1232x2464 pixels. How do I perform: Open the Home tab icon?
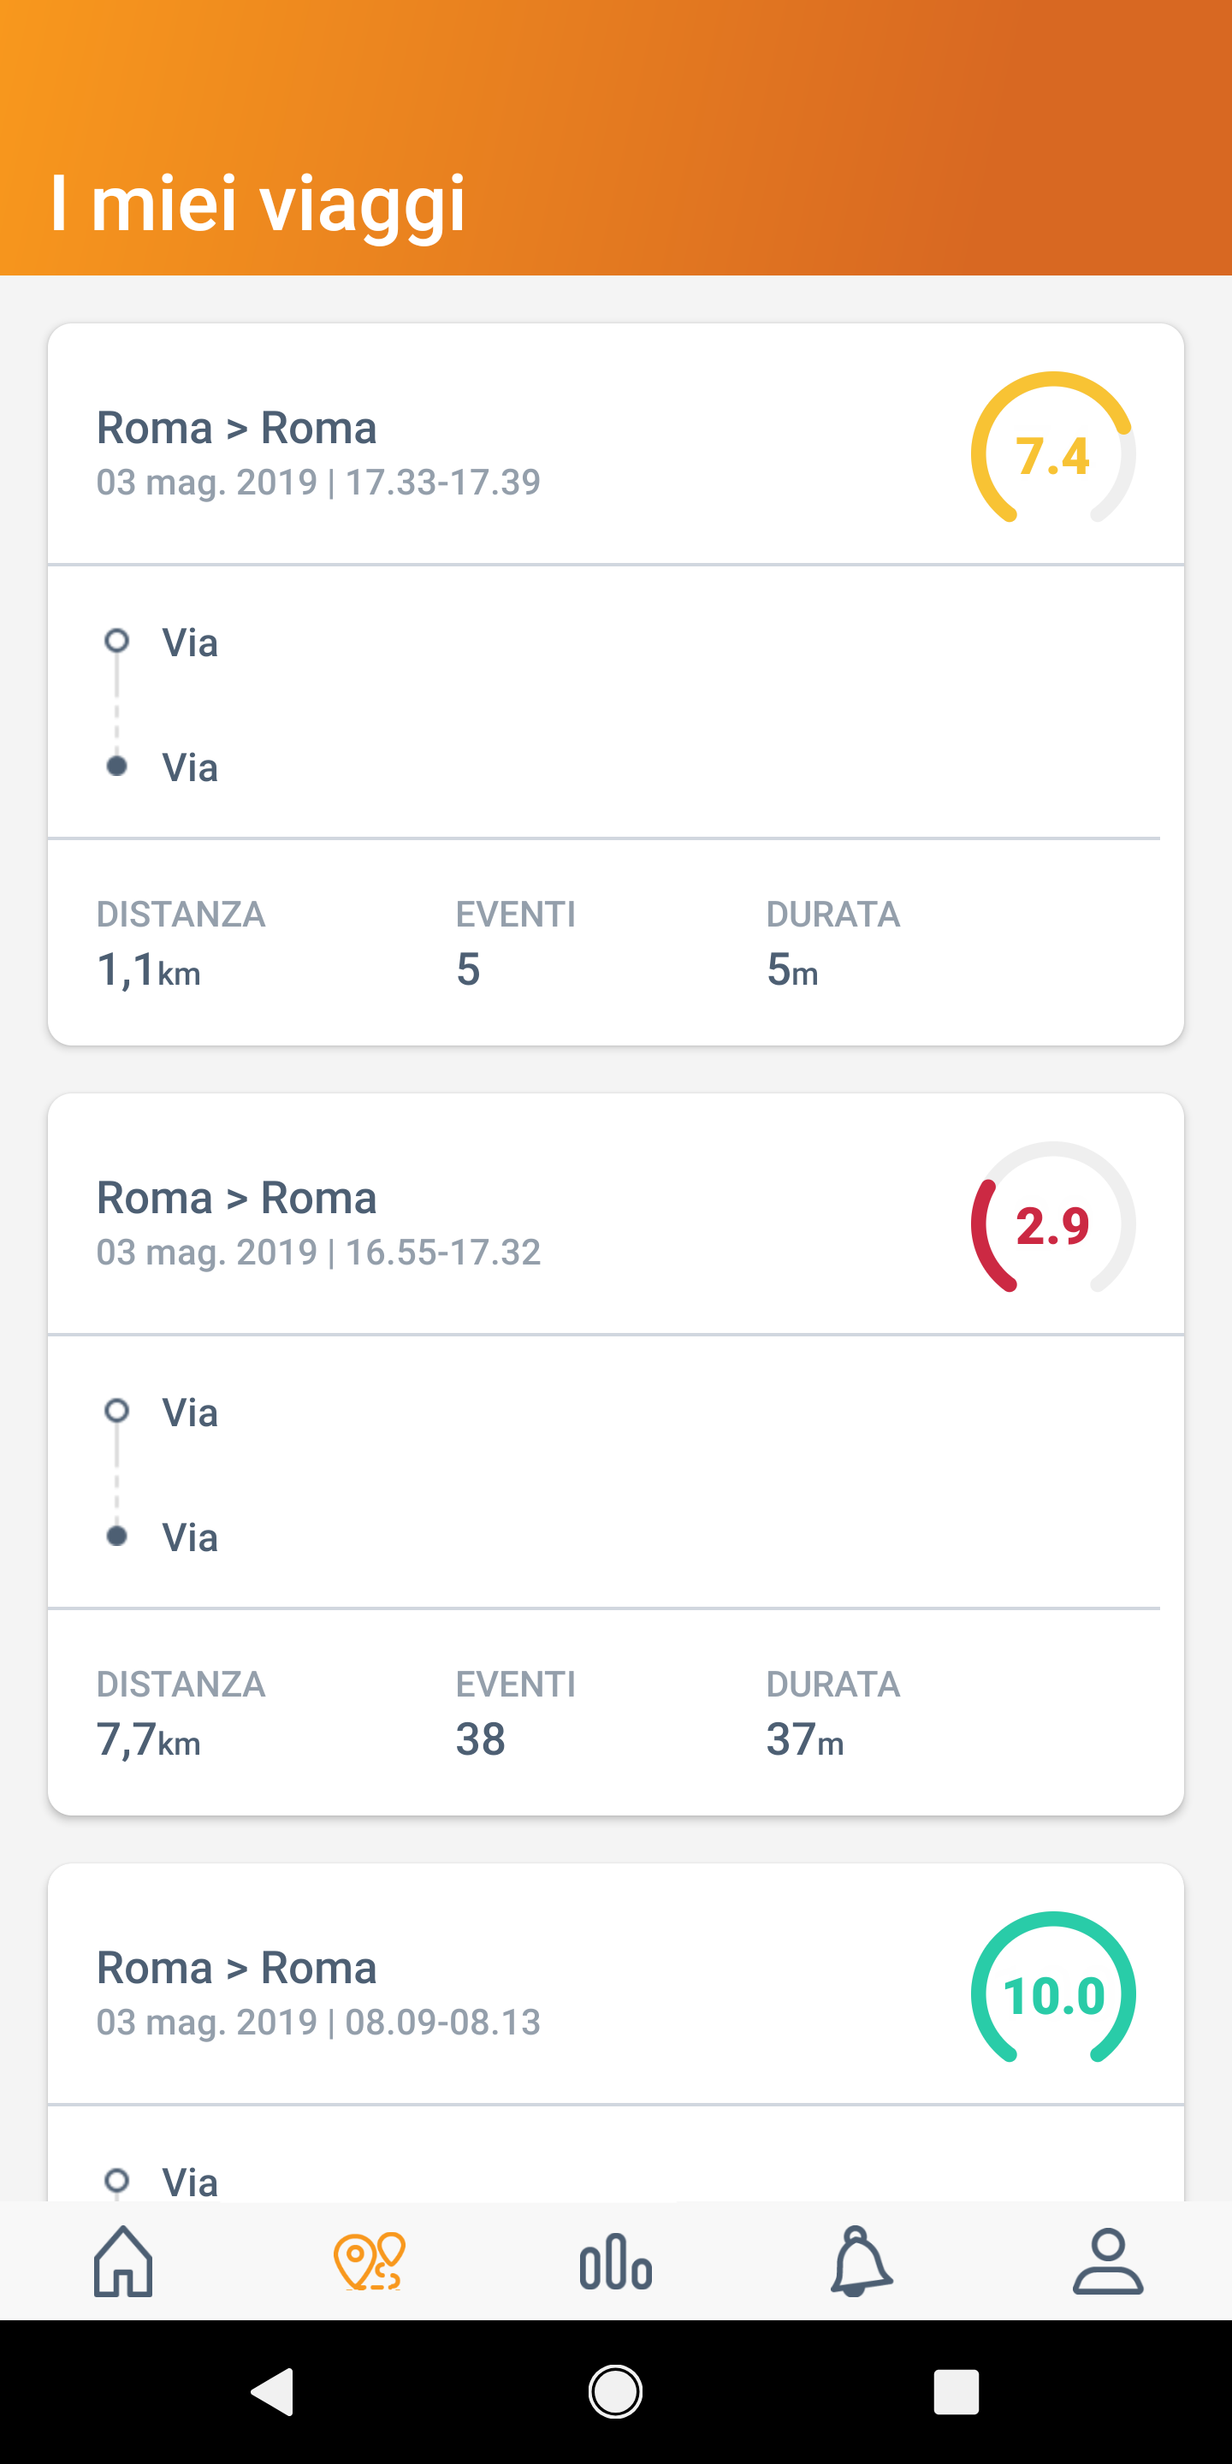pos(123,2261)
